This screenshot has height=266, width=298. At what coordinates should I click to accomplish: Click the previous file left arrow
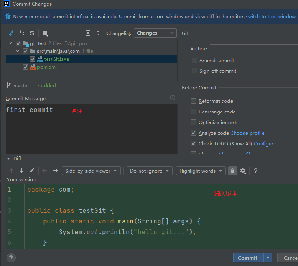tap(45, 171)
